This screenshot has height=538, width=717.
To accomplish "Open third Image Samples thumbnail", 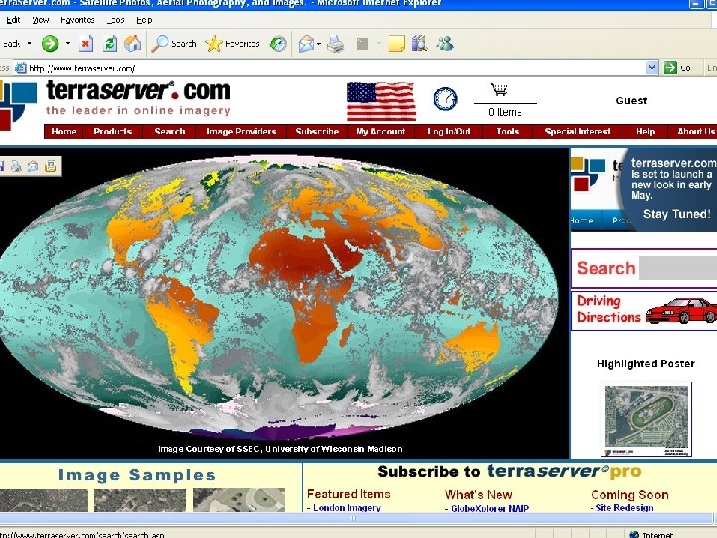I will click(239, 500).
